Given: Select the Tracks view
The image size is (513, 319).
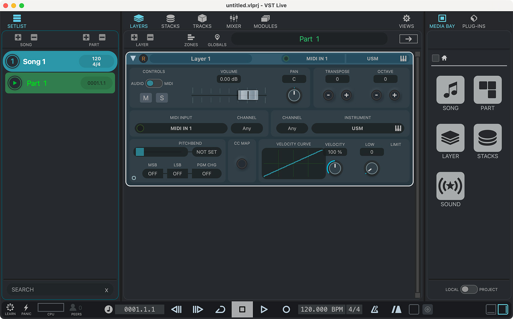Looking at the screenshot, I should [x=202, y=21].
